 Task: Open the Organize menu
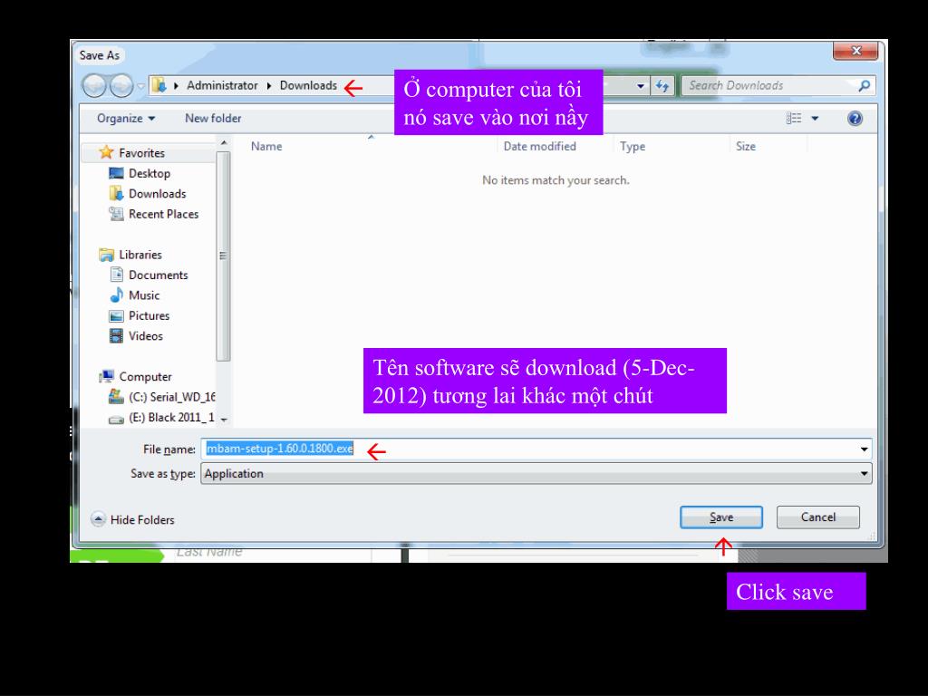coord(125,119)
